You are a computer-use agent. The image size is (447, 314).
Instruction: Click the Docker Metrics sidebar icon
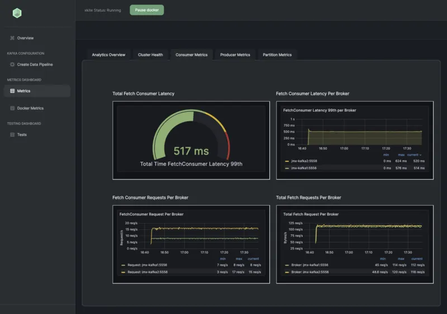click(x=12, y=108)
